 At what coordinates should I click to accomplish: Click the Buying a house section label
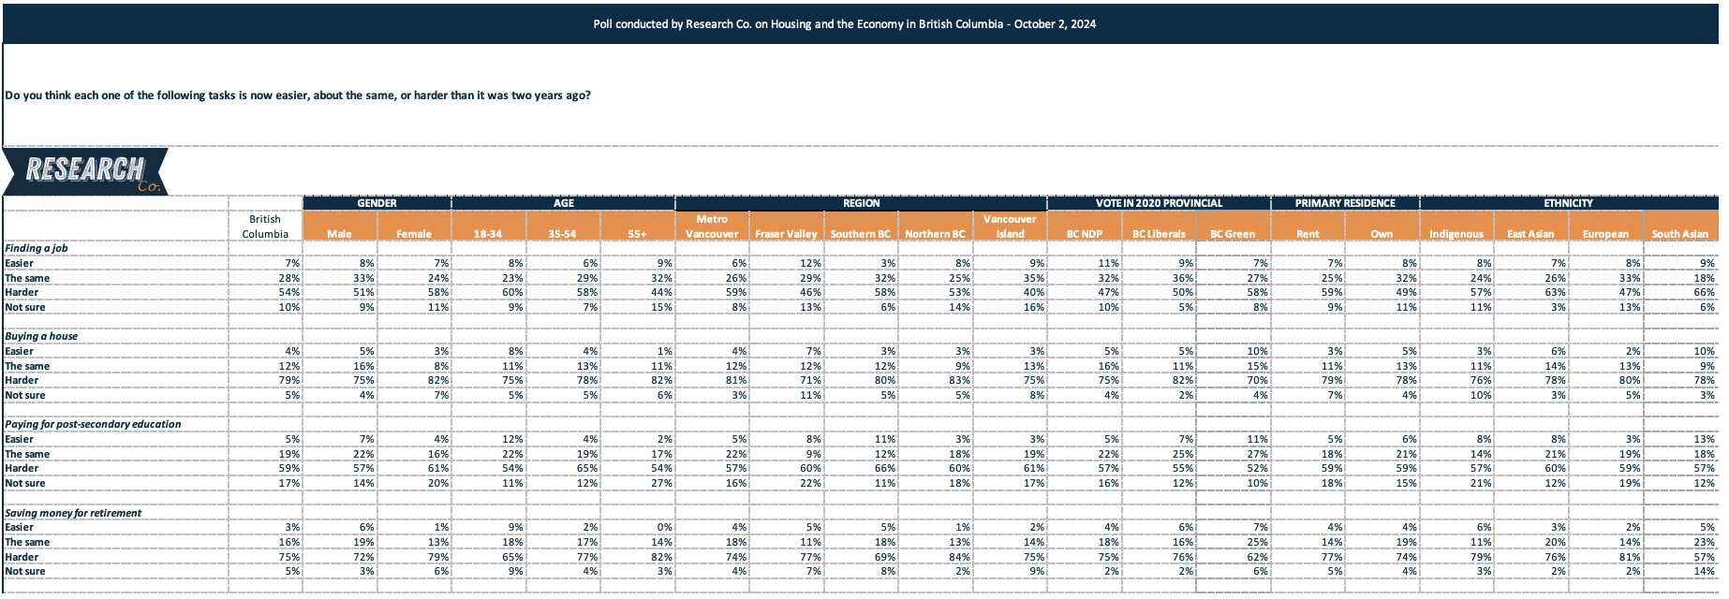pyautogui.click(x=41, y=336)
